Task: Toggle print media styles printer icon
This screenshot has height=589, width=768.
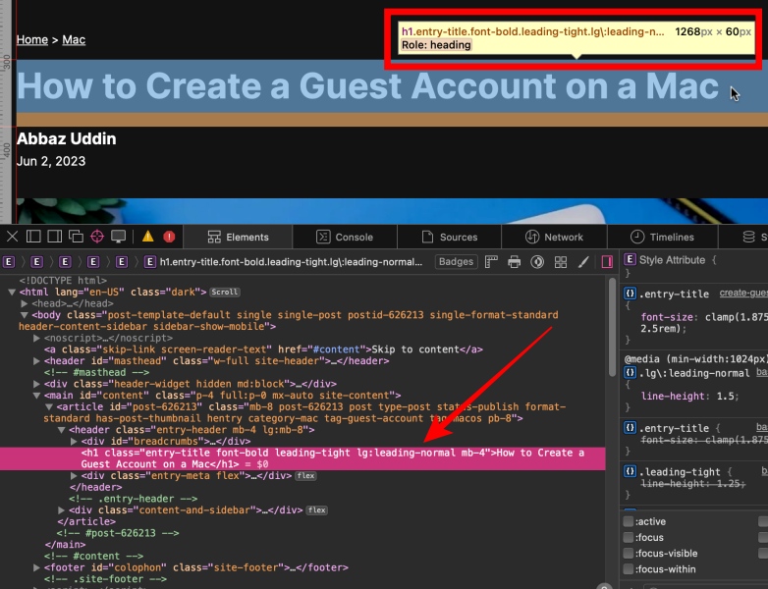Action: (x=515, y=262)
